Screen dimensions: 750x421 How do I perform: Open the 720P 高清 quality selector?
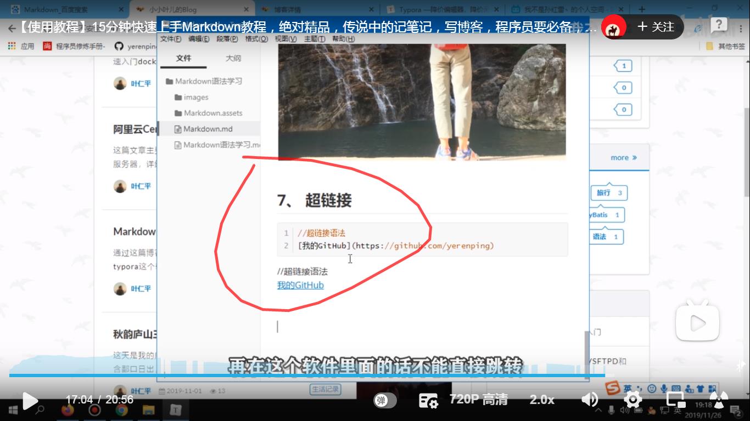pos(478,400)
